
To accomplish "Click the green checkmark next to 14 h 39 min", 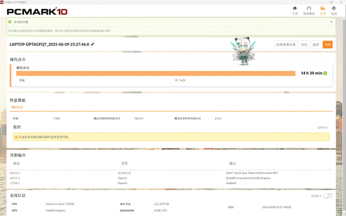I will coord(325,73).
